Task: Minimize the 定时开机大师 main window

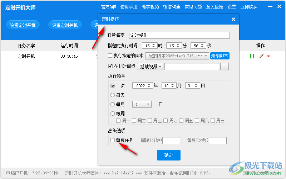Action: [x=270, y=7]
